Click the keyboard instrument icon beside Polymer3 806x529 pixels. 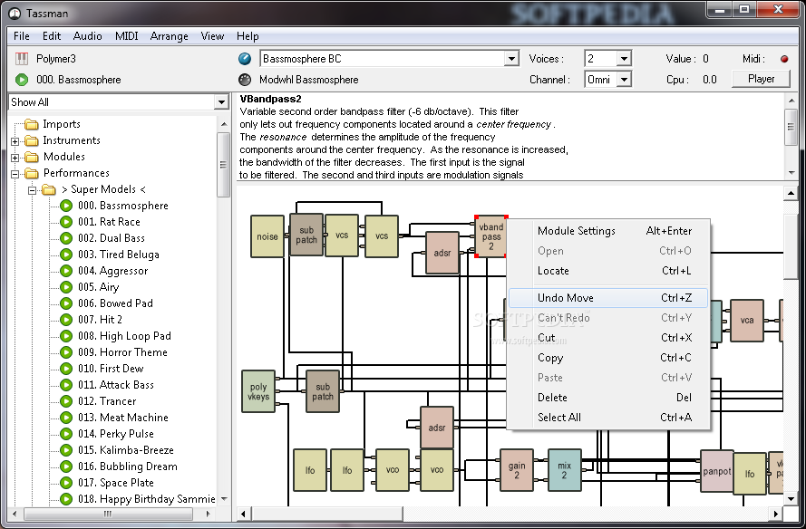[x=22, y=59]
